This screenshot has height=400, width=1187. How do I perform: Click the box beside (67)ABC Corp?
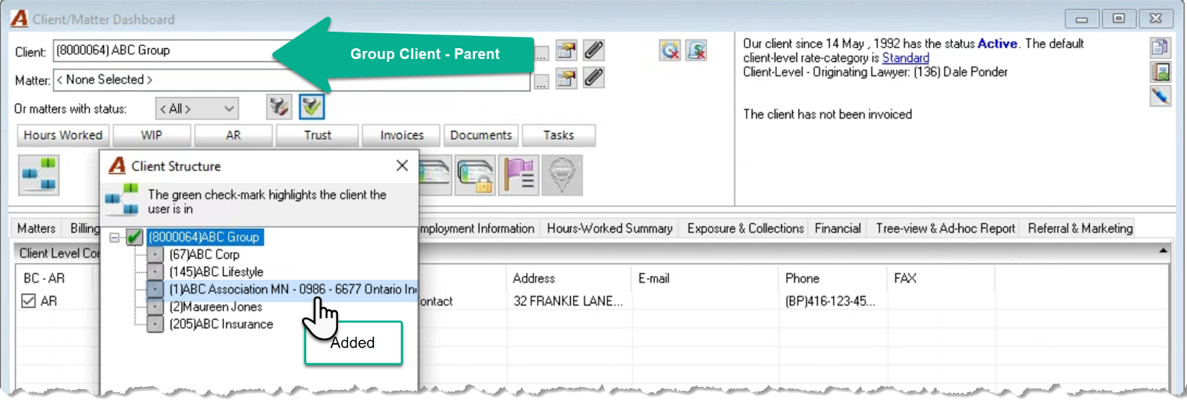pyautogui.click(x=155, y=255)
